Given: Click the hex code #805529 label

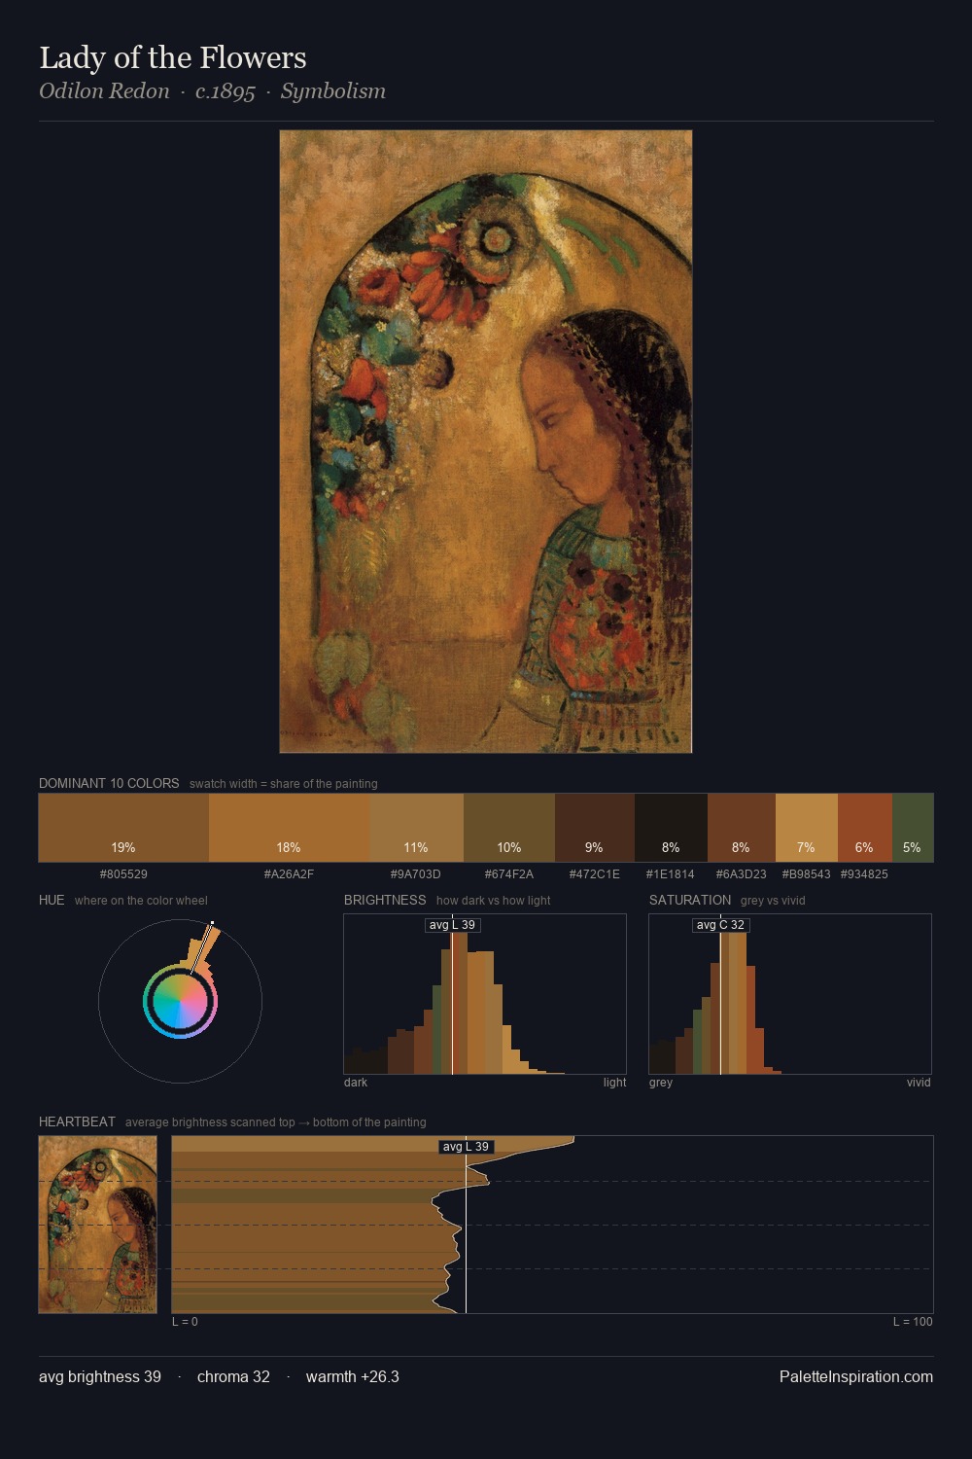Looking at the screenshot, I should [123, 874].
